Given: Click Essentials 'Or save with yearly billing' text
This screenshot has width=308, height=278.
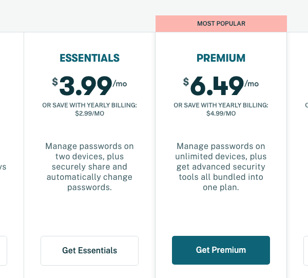Looking at the screenshot, I should [x=89, y=105].
